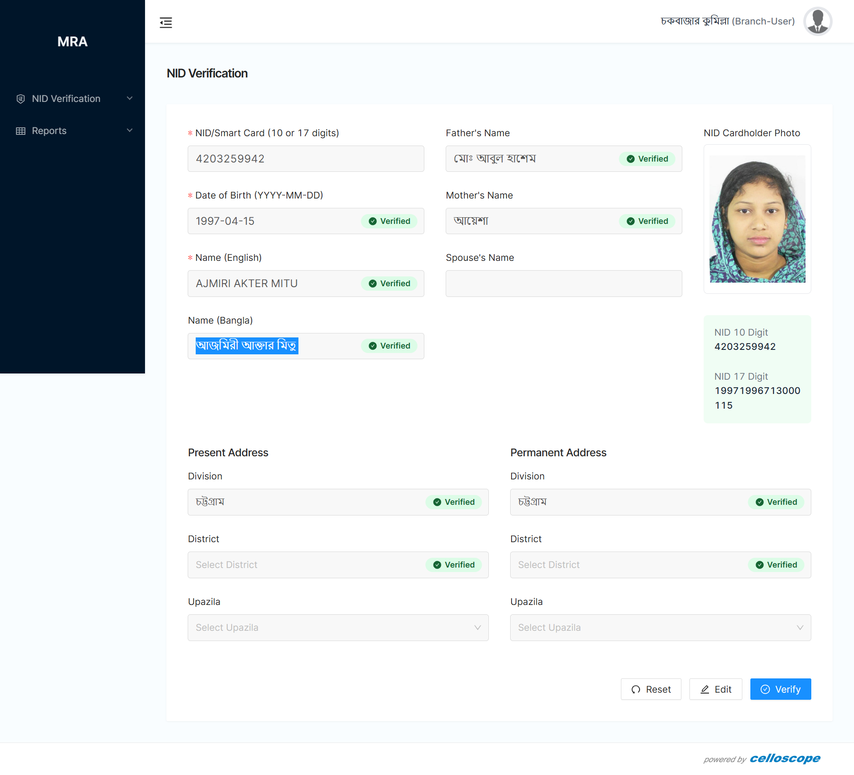The height and width of the screenshot is (775, 854).
Task: Click the empty Spouse's Name field
Action: (x=564, y=284)
